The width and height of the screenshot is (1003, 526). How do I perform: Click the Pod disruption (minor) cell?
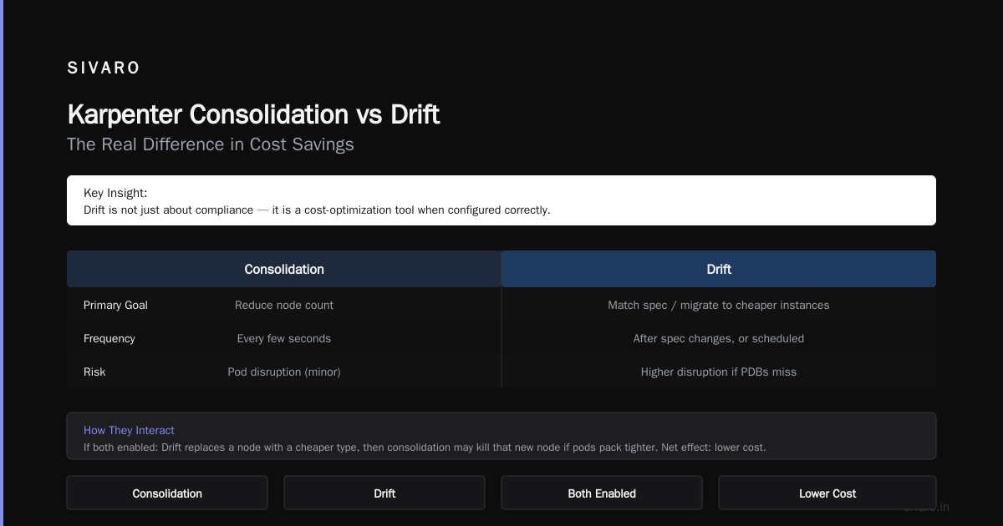pyautogui.click(x=284, y=372)
